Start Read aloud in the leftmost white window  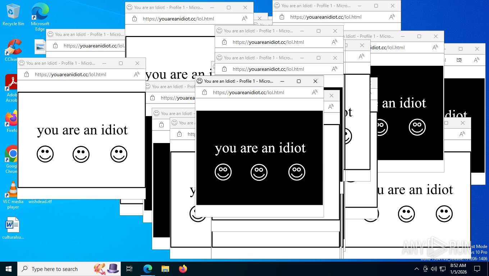click(137, 74)
